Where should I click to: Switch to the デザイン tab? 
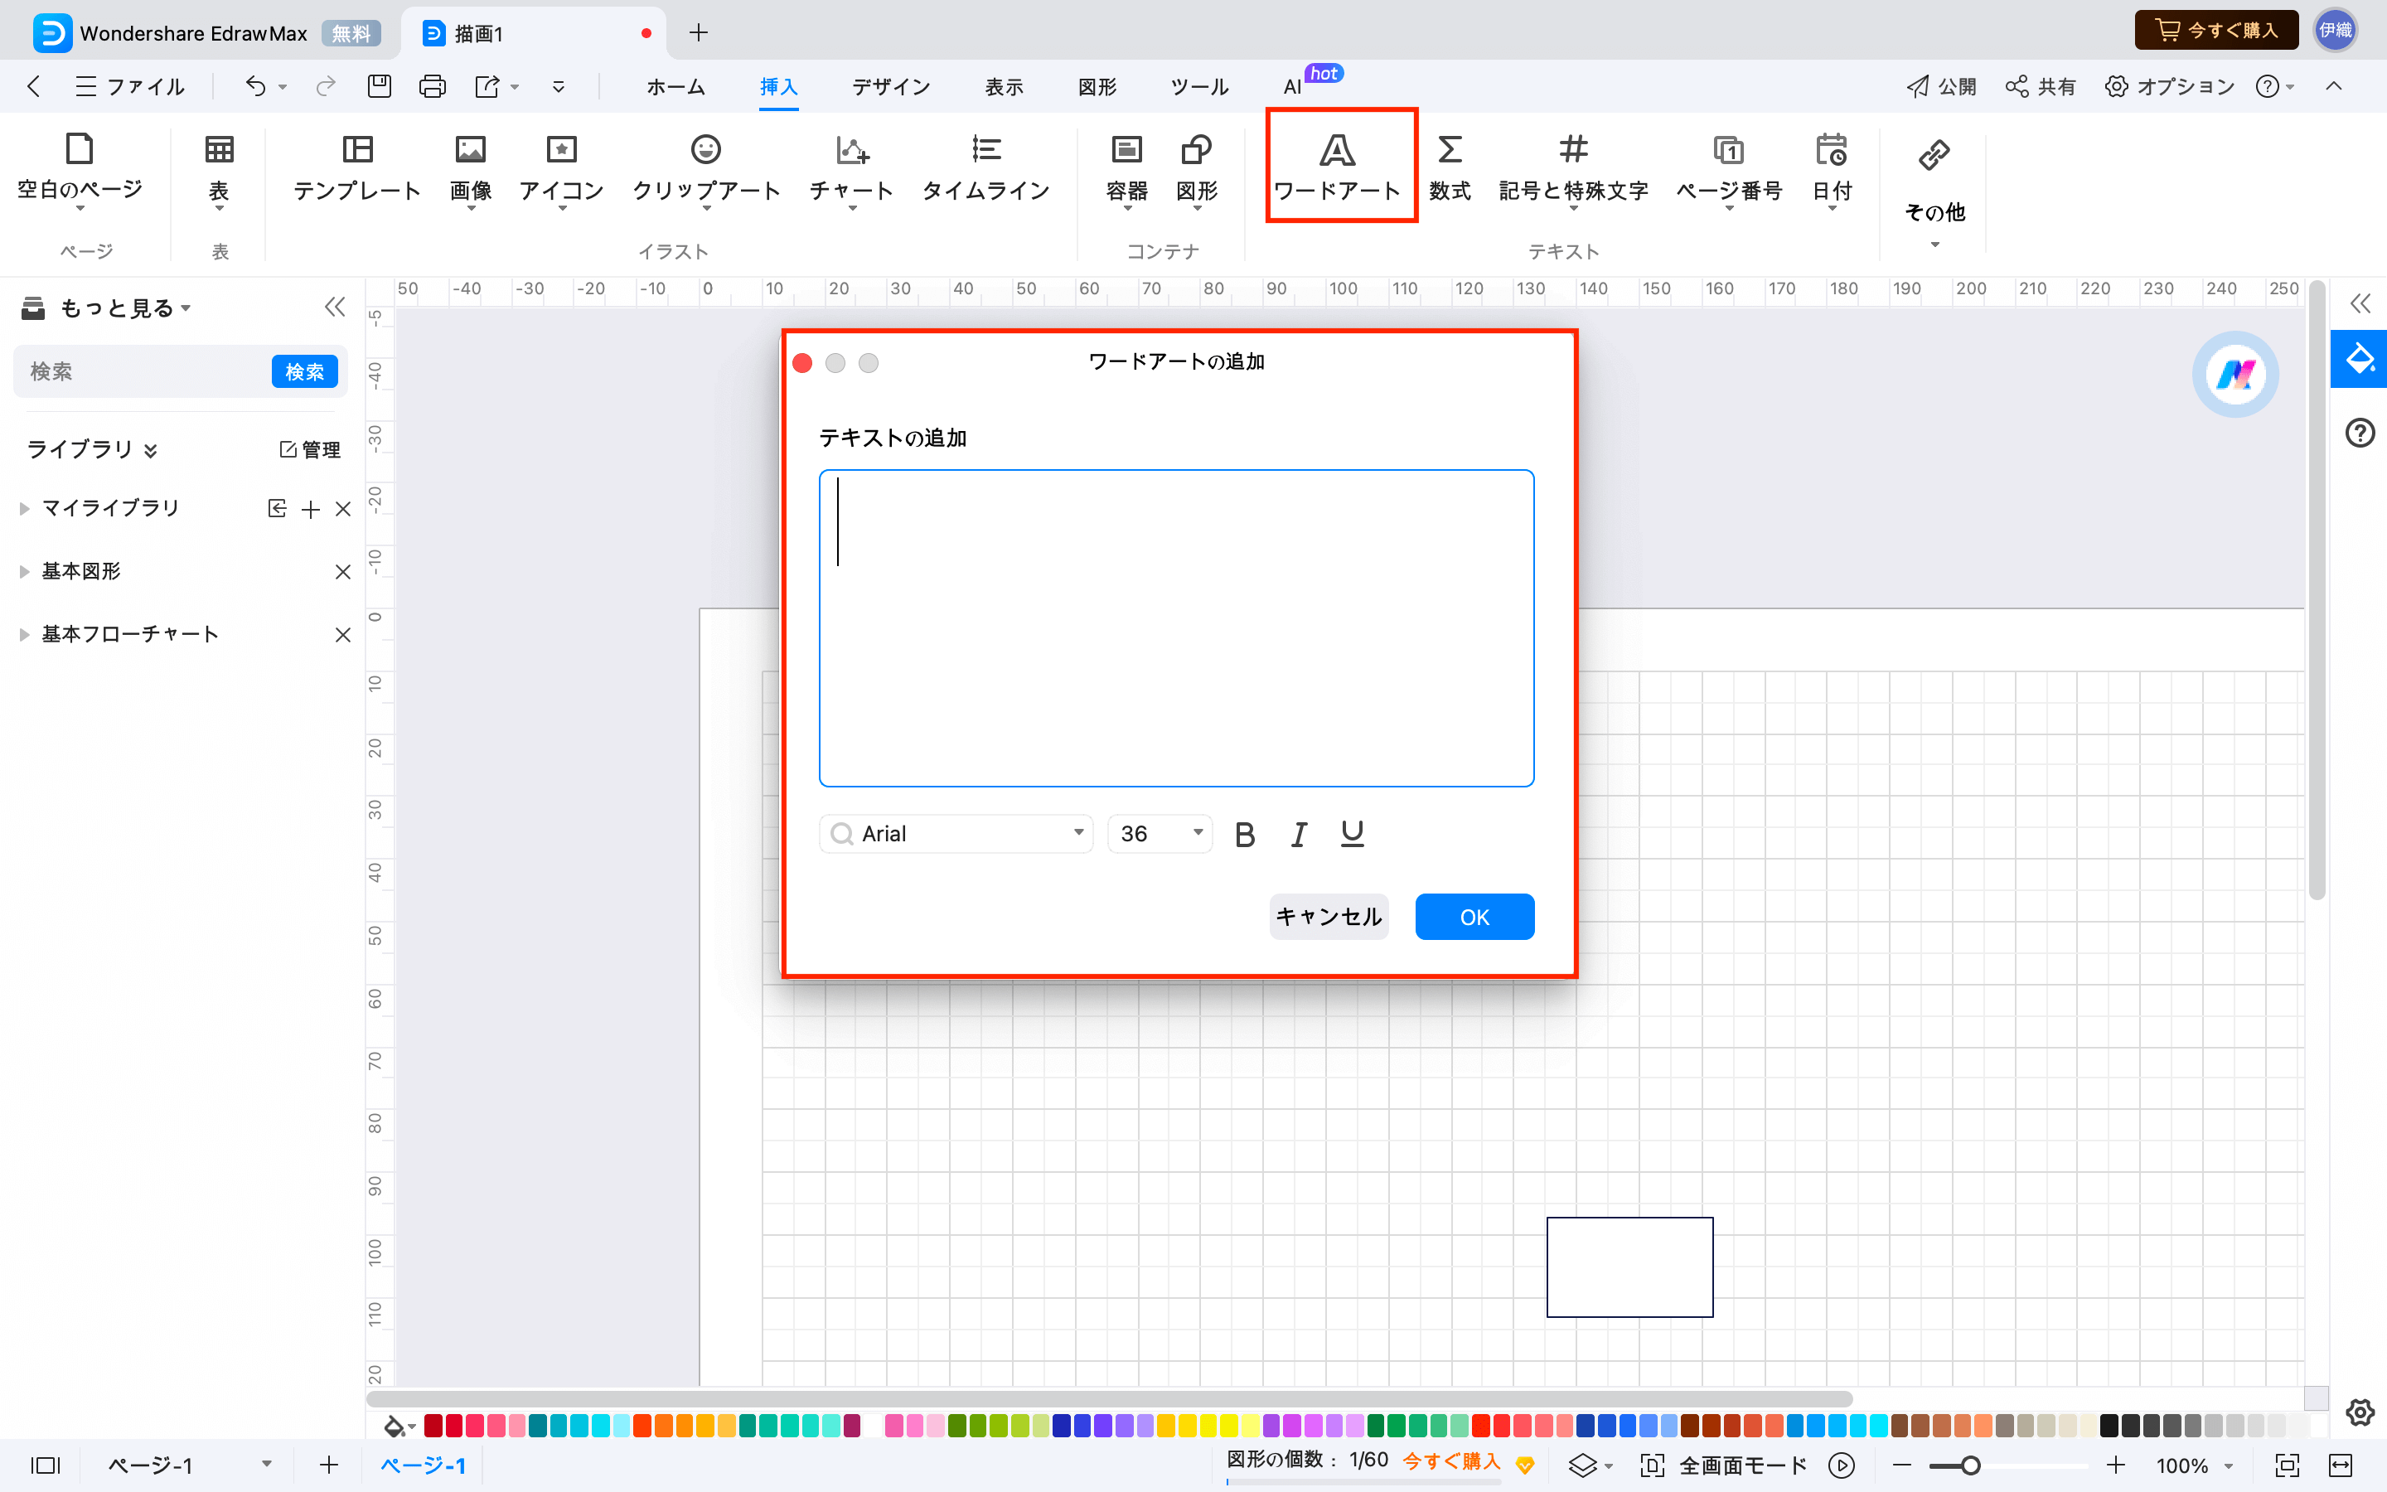coord(892,87)
